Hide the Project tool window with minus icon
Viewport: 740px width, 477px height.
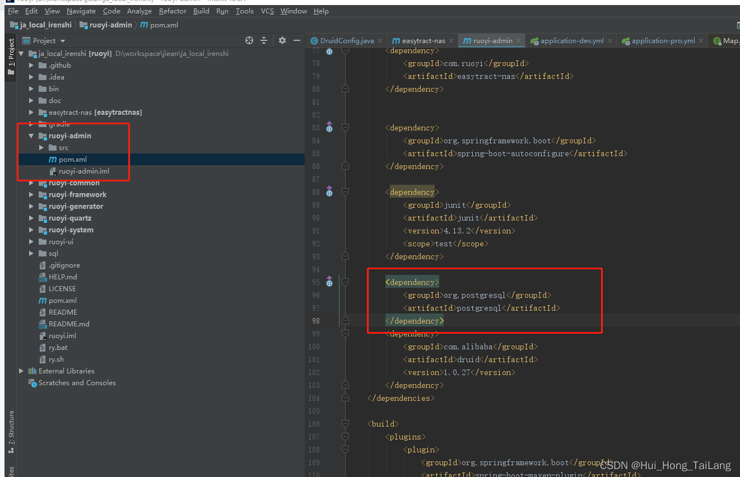pyautogui.click(x=296, y=40)
